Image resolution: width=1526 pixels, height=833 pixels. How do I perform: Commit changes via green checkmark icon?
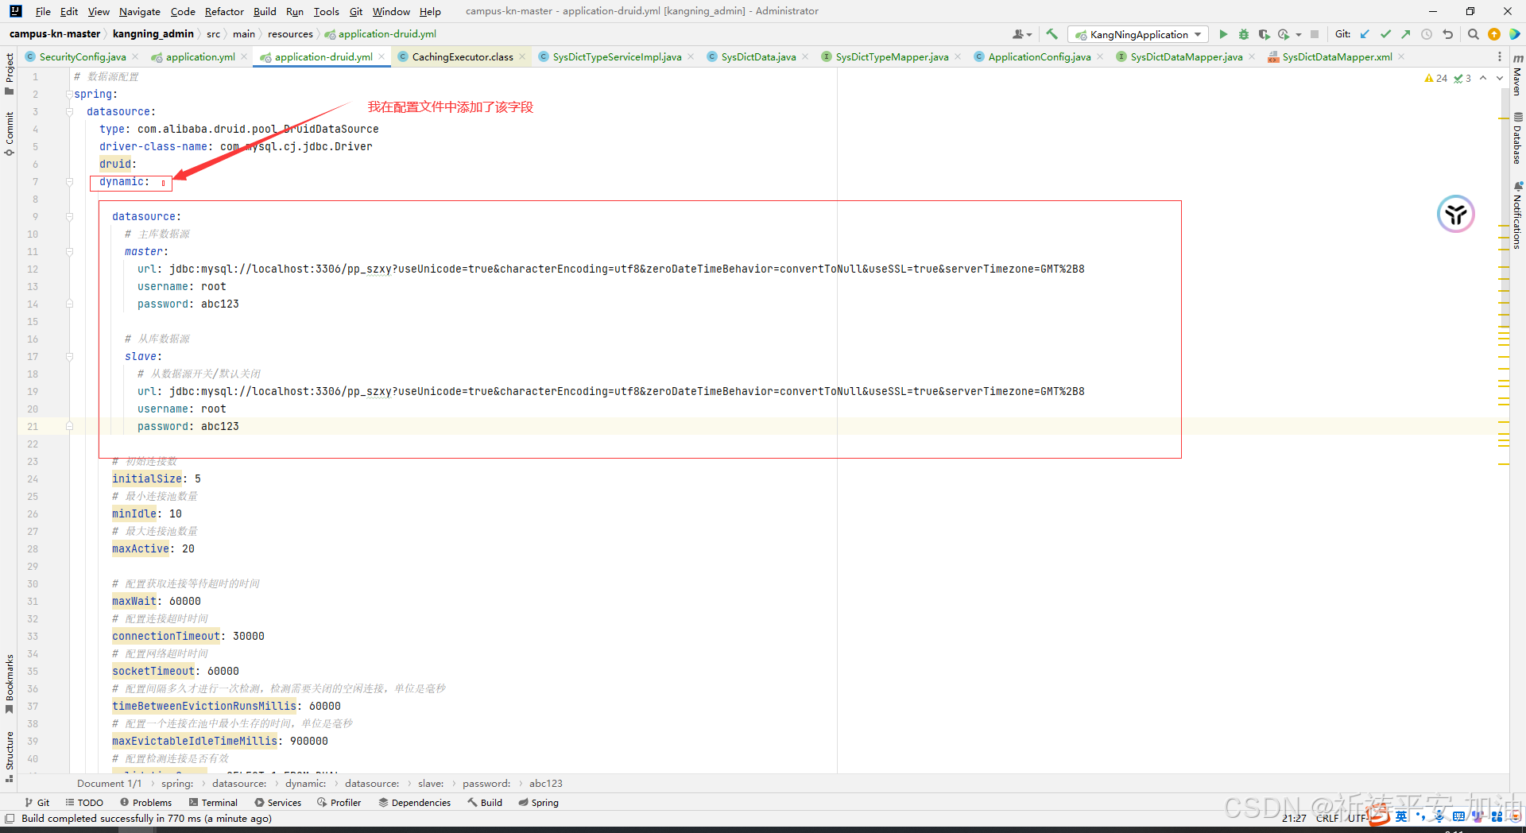click(1385, 34)
